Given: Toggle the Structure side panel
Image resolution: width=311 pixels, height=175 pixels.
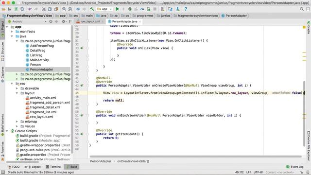Looking at the screenshot, I should (x=2, y=52).
